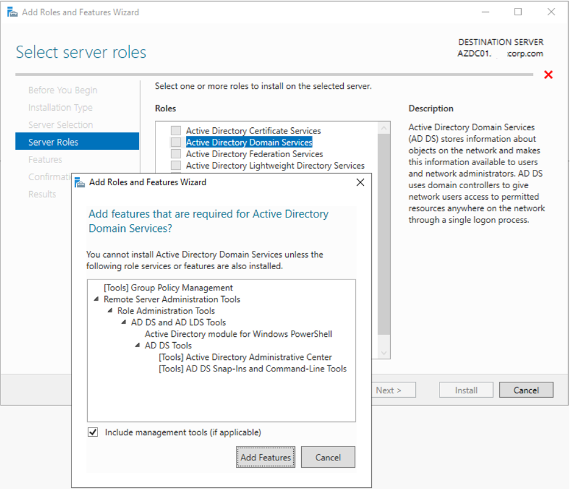Click the wizard icon in the dialog title bar
Viewport: 570px width, 489px height.
point(80,182)
